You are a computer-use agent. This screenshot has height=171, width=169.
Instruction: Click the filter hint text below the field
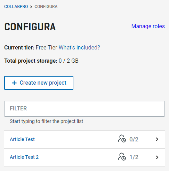pyautogui.click(x=47, y=122)
